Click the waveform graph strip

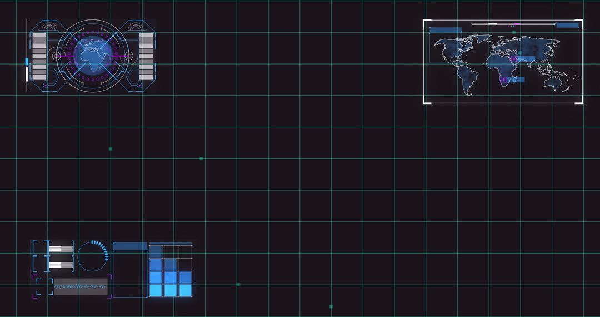pos(81,286)
